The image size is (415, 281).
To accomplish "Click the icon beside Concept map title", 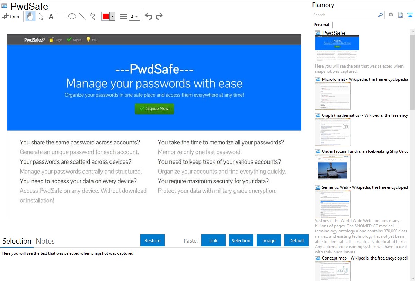I will point(318,258).
